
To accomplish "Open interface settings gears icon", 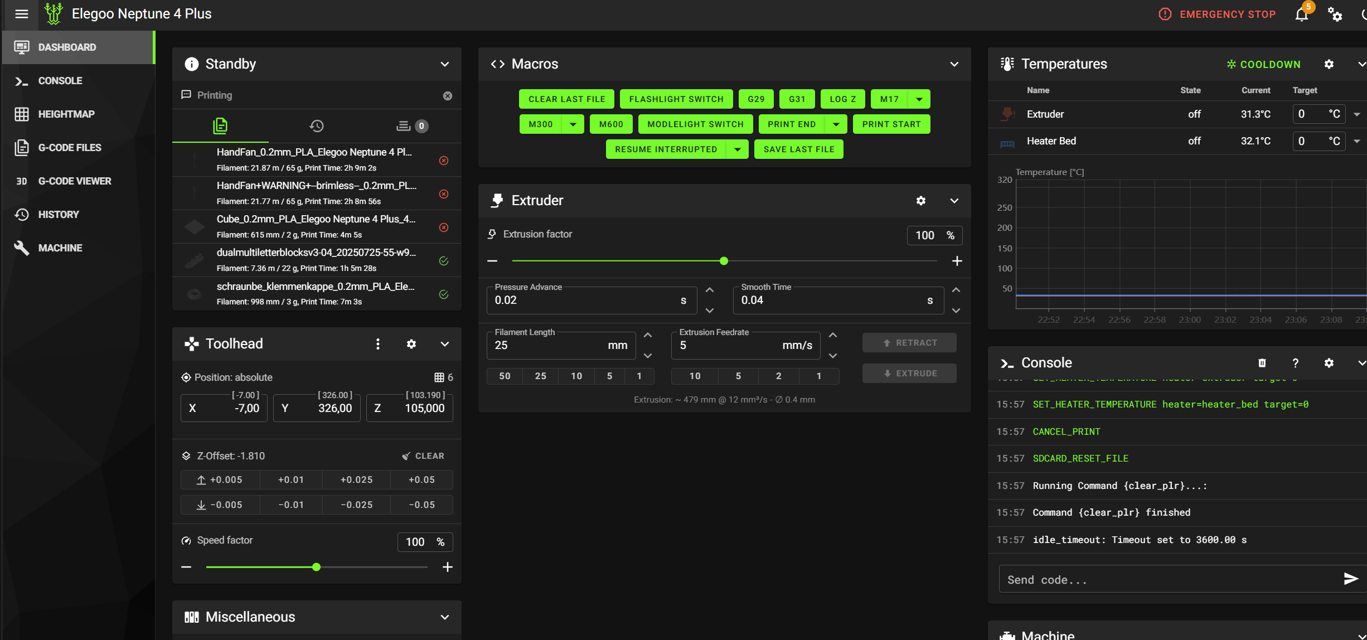I will [1335, 14].
